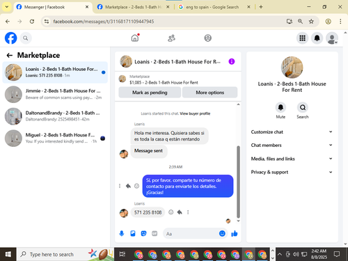Open the Facebook menu grid icon
The width and height of the screenshot is (348, 261).
click(302, 38)
